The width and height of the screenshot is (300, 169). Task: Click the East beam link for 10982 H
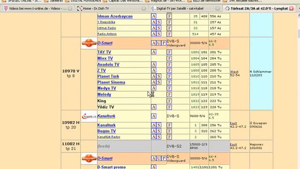(233, 123)
